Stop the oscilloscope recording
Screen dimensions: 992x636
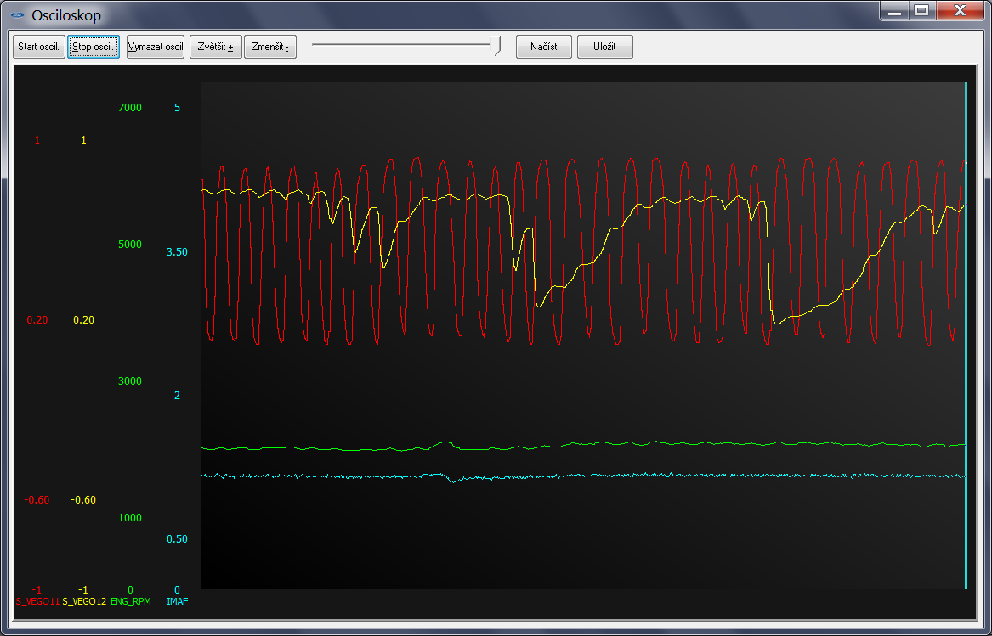tap(94, 47)
